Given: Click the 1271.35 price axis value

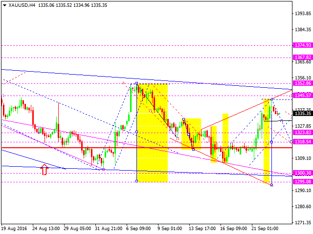Looking at the screenshot, I should [303, 222].
